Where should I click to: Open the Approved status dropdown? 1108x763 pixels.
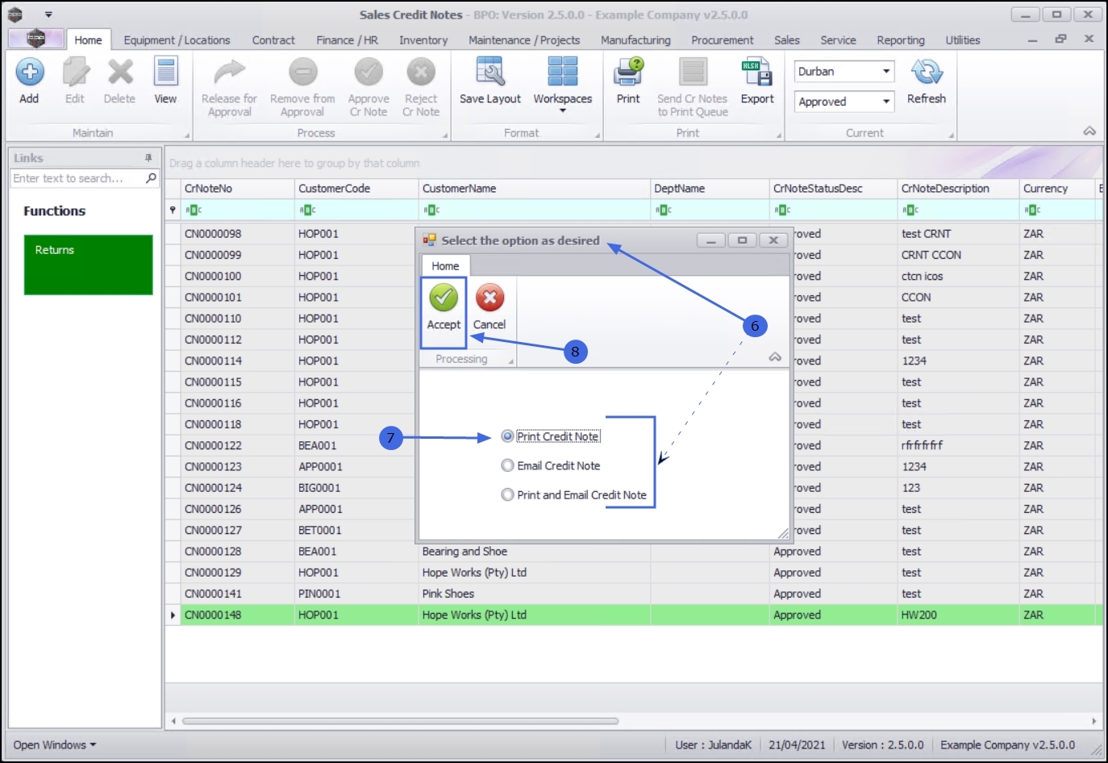coord(886,102)
